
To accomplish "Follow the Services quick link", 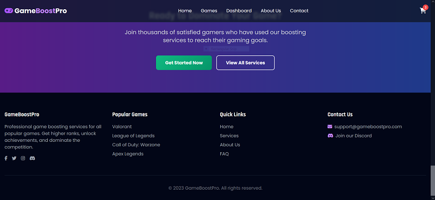I will 229,136.
